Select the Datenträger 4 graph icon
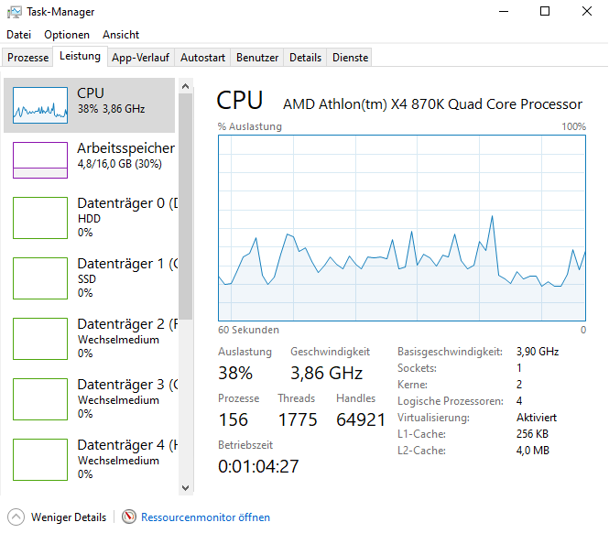This screenshot has height=544, width=609. (40, 460)
